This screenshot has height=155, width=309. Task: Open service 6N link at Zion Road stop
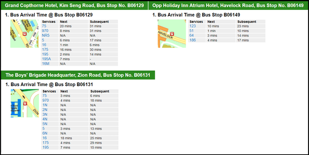tap(45, 133)
